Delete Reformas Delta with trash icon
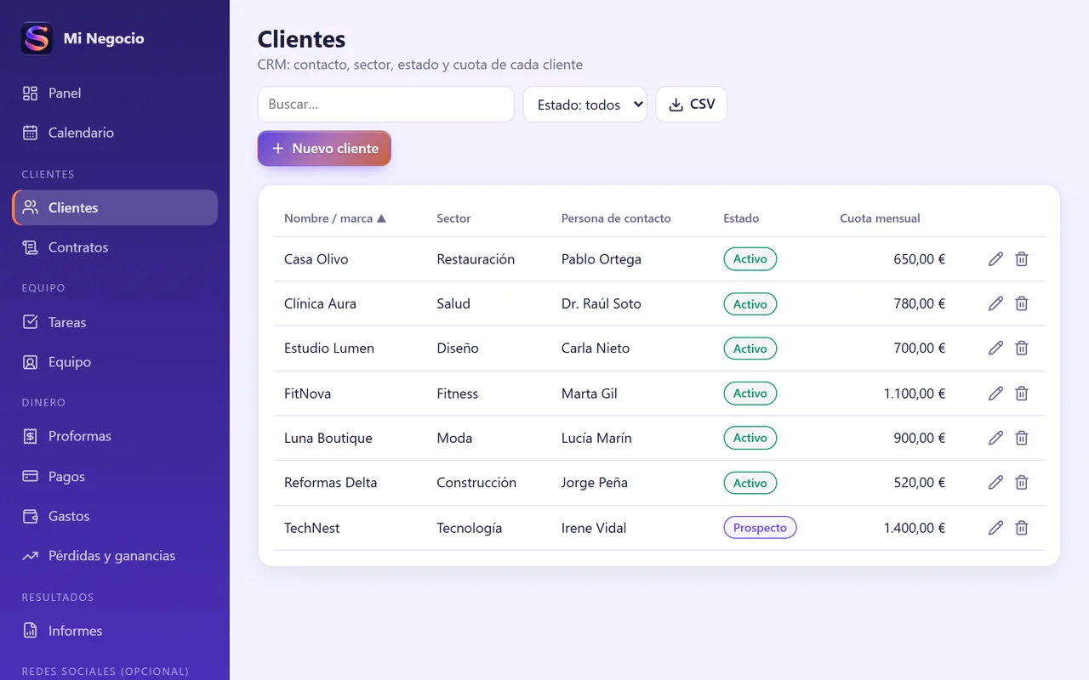Image resolution: width=1089 pixels, height=680 pixels. tap(1022, 482)
